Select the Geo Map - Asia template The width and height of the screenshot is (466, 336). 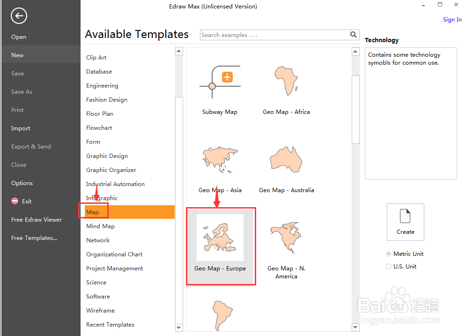[x=220, y=169]
